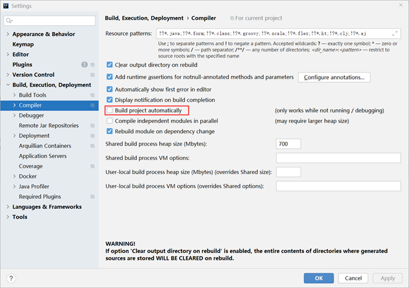The height and width of the screenshot is (288, 409).
Task: Expand the Appearance & Behavior section
Action: (x=7, y=34)
